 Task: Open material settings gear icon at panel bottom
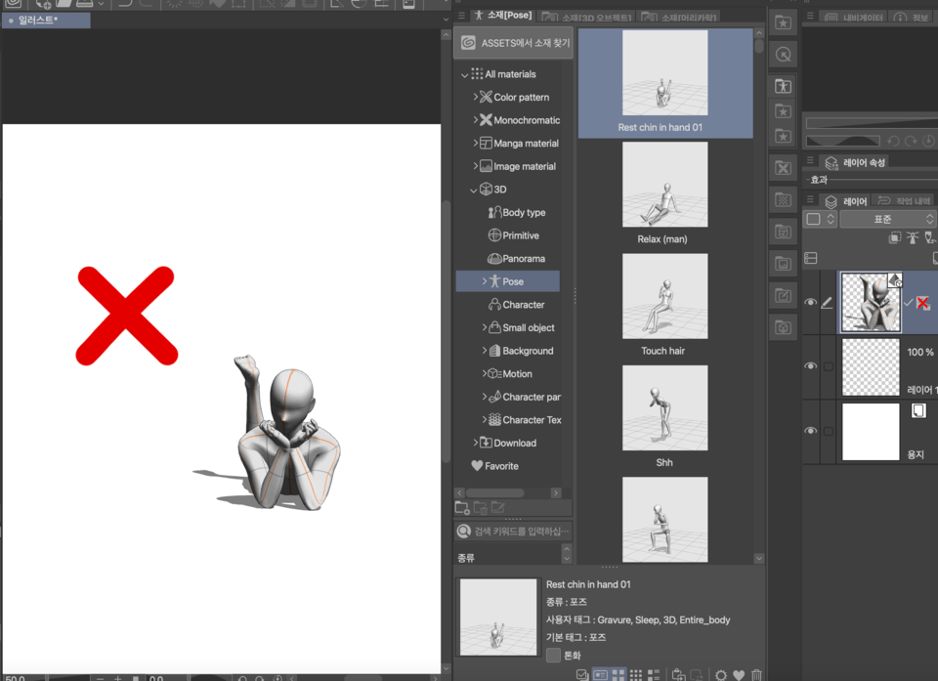click(x=720, y=674)
